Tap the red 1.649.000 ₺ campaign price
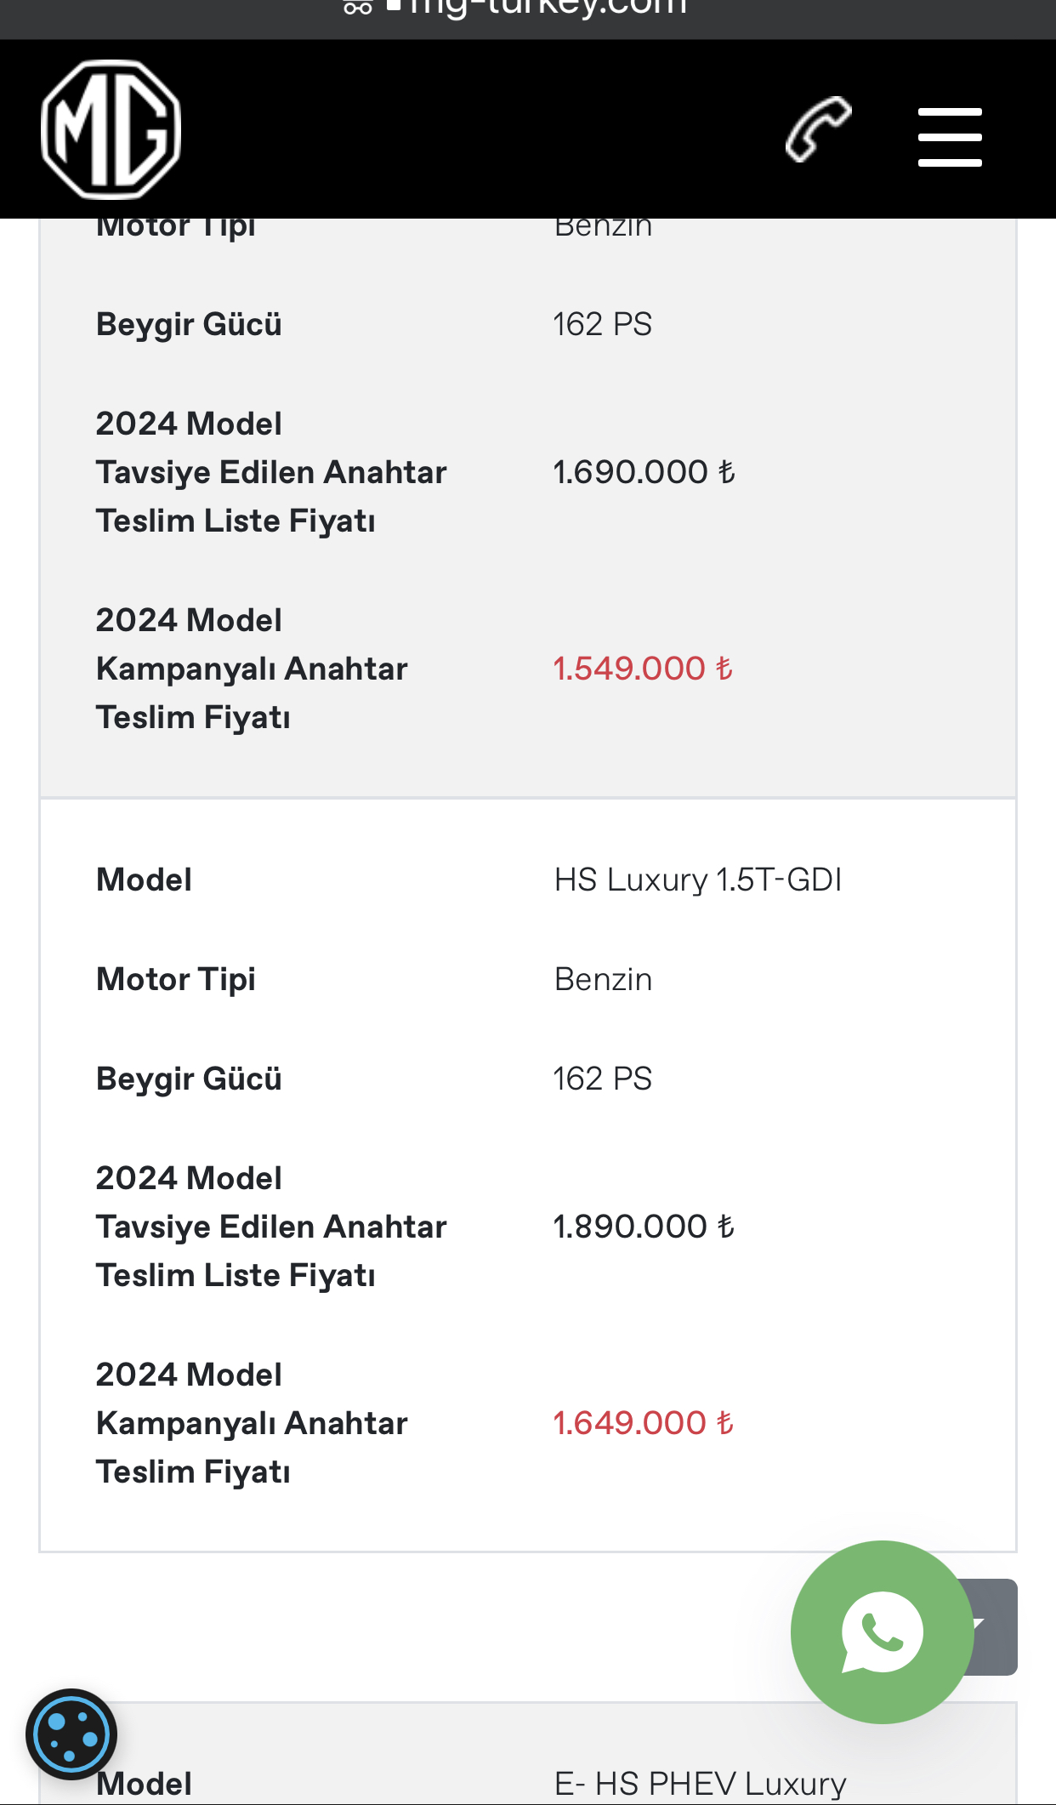Screen dimensions: 1056x1805 point(643,1423)
